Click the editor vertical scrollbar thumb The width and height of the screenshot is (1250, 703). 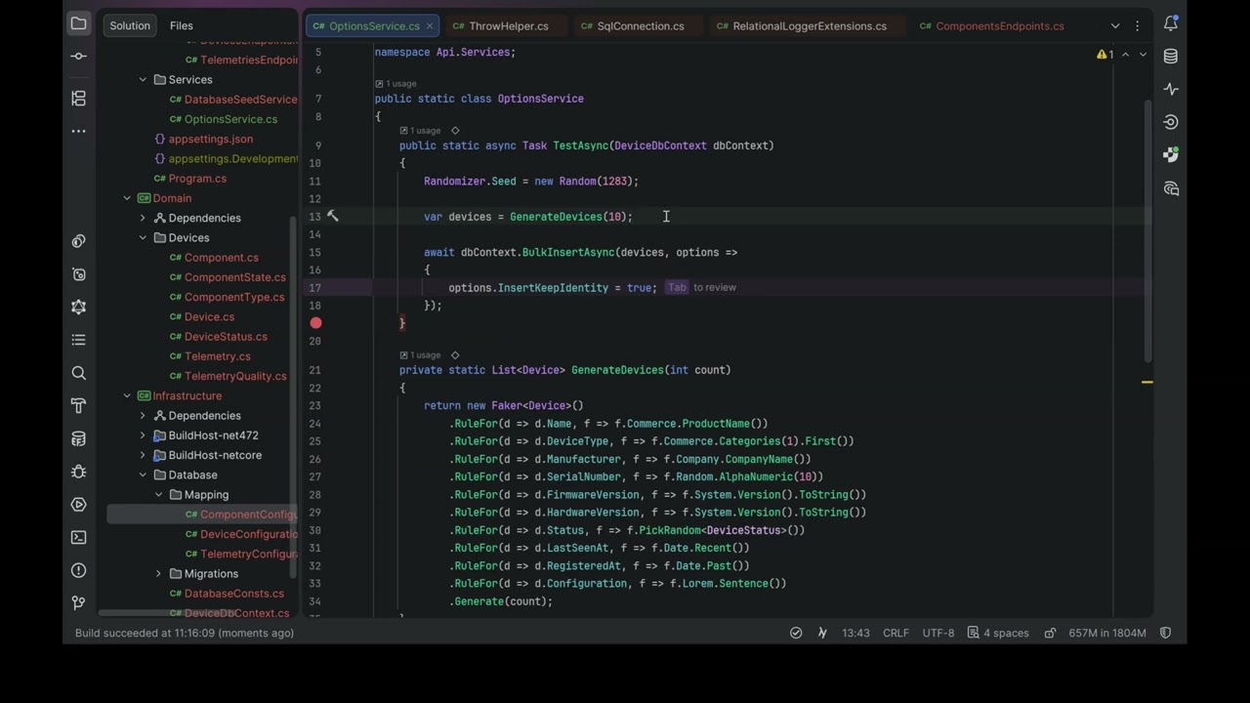(x=1147, y=230)
